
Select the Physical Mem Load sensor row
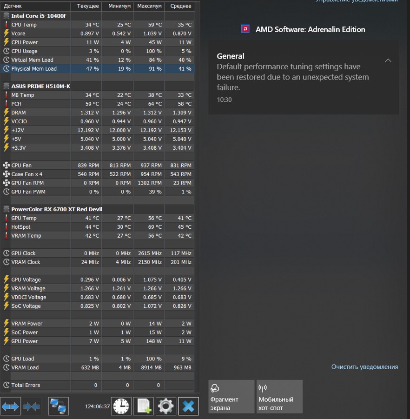pos(97,69)
